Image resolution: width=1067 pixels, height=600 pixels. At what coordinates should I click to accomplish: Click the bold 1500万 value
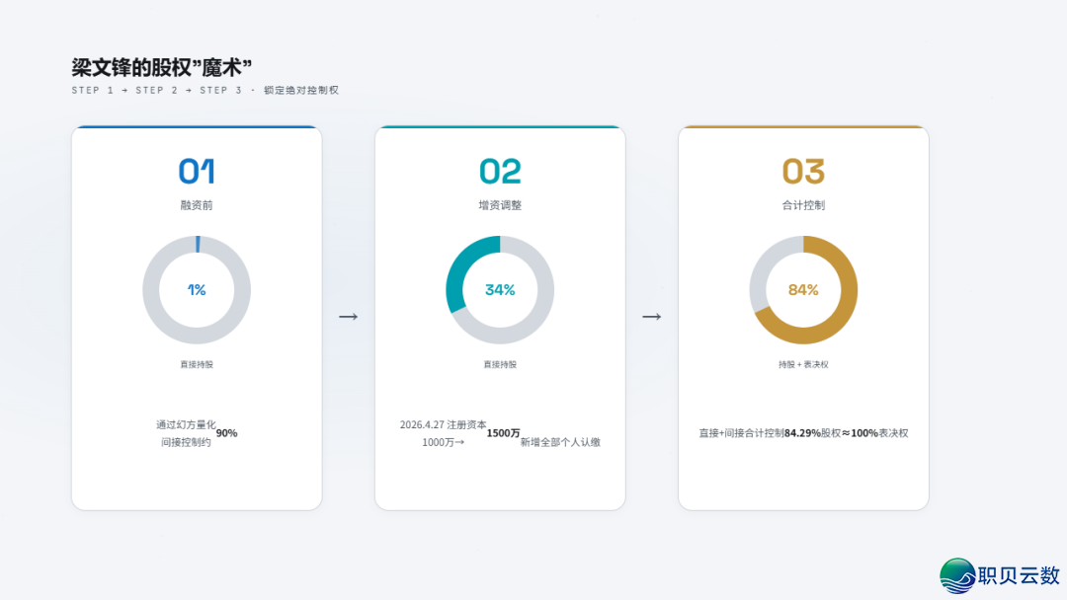(x=504, y=433)
